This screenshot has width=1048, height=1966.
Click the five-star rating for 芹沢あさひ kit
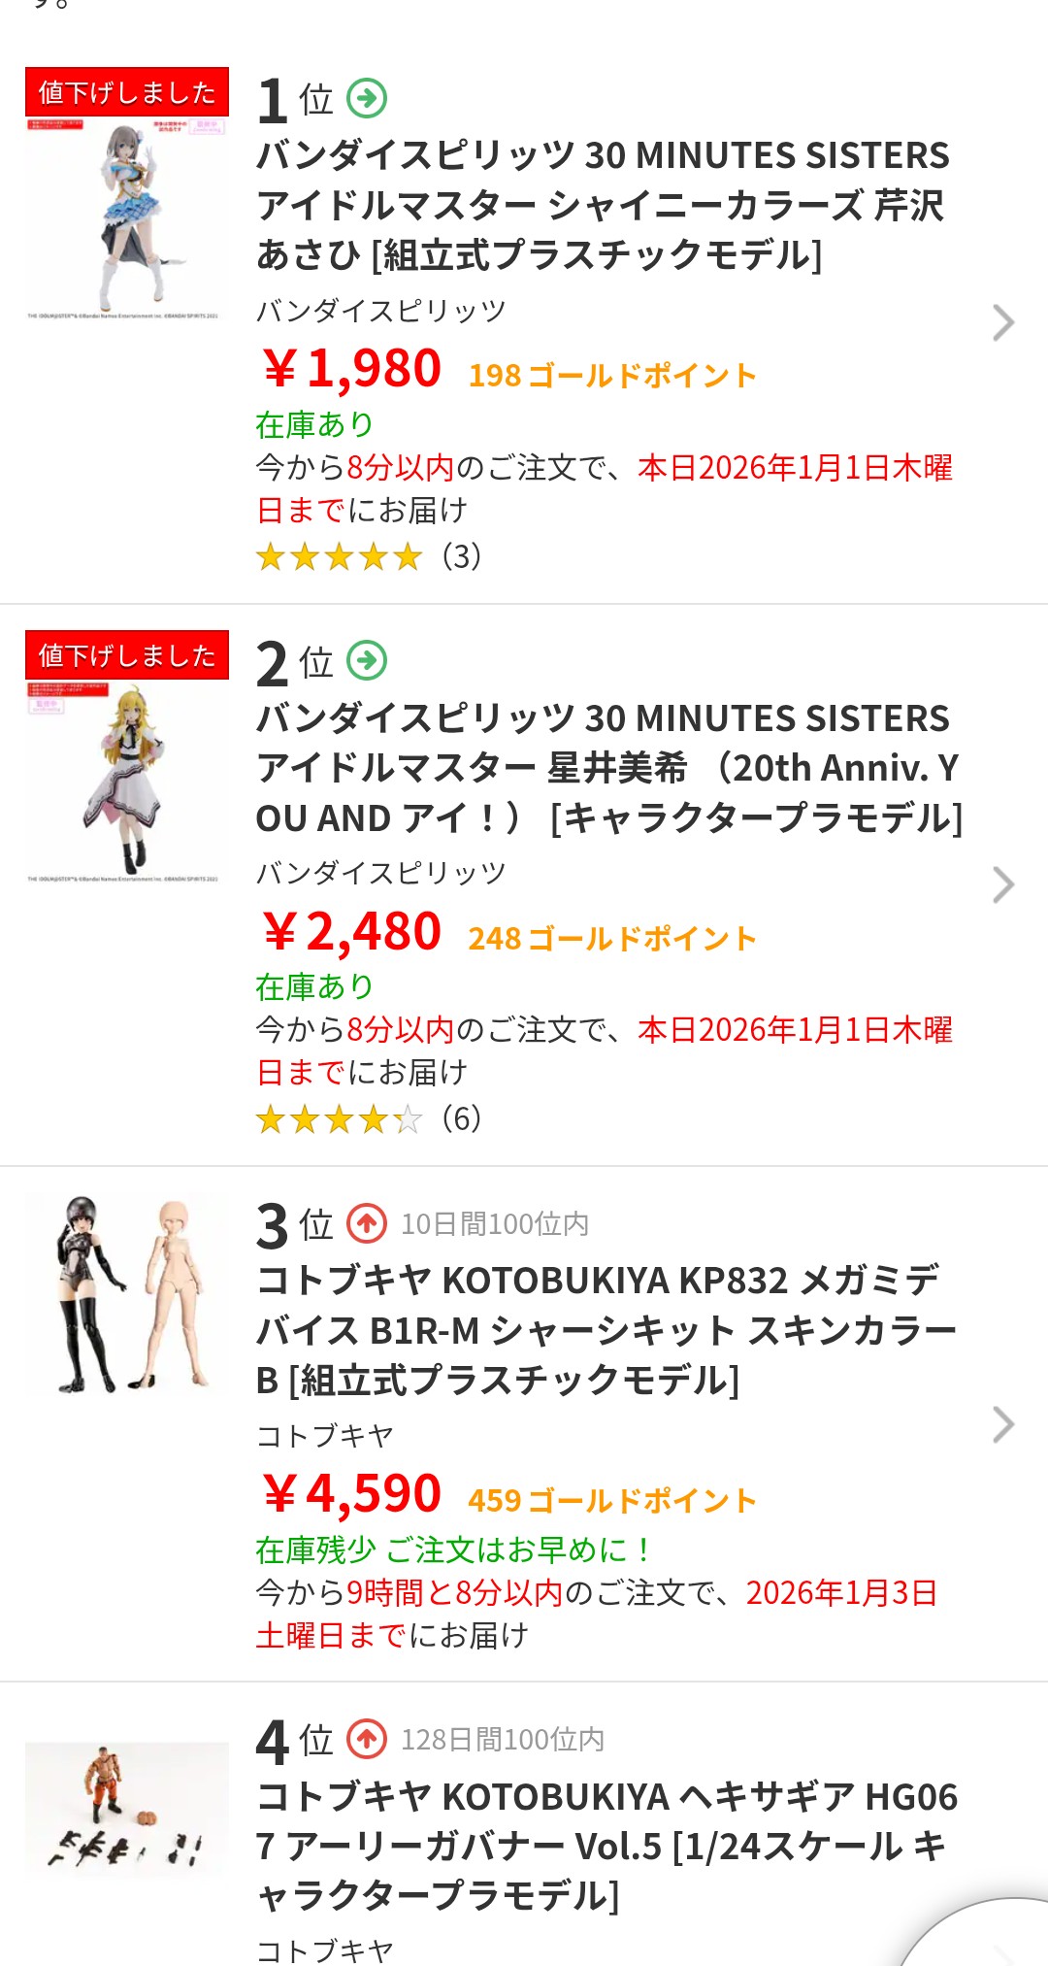339,557
